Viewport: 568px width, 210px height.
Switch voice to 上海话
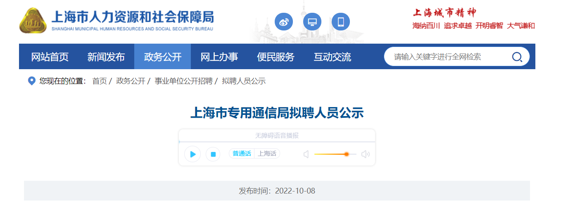pyautogui.click(x=267, y=154)
